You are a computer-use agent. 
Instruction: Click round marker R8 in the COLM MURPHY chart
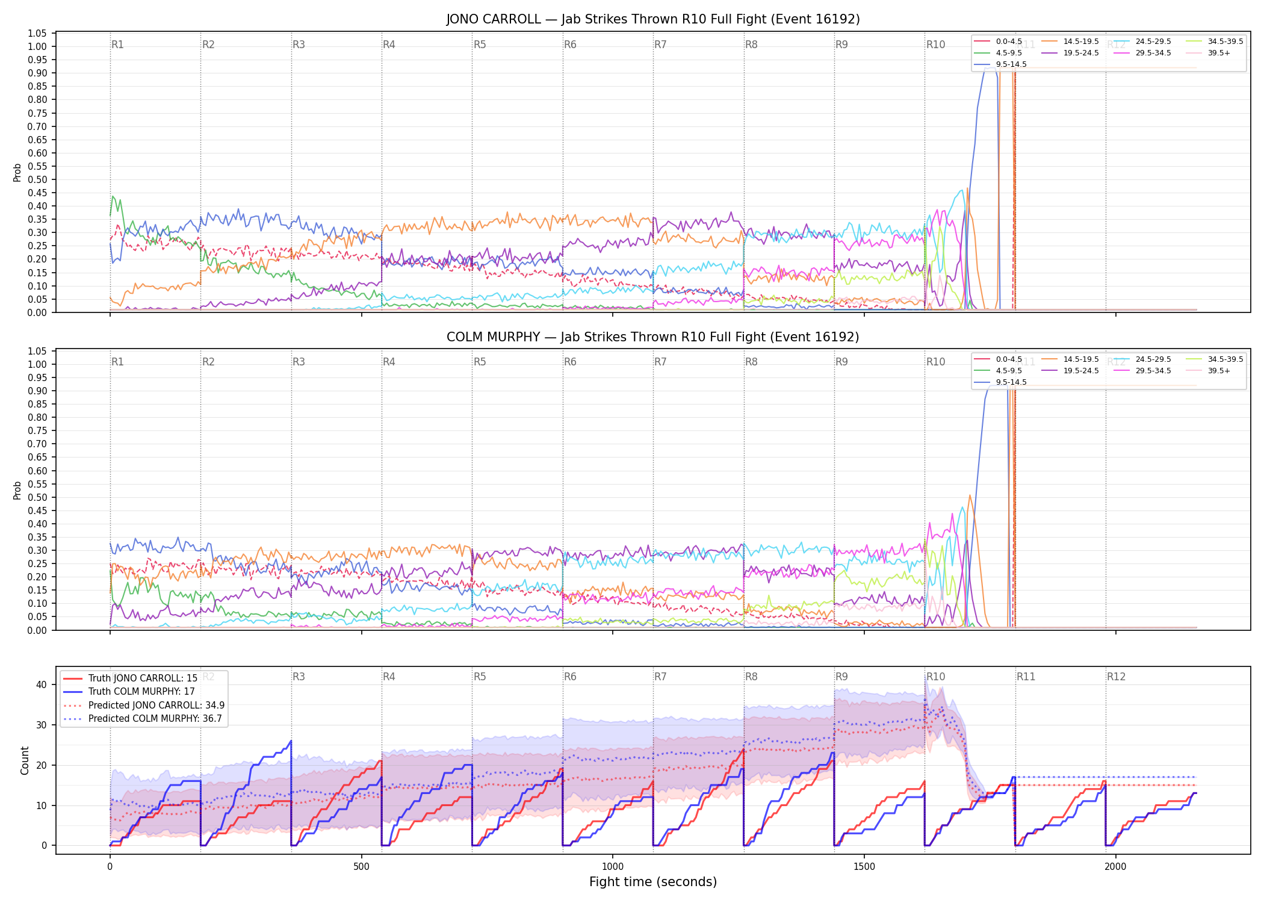751,362
